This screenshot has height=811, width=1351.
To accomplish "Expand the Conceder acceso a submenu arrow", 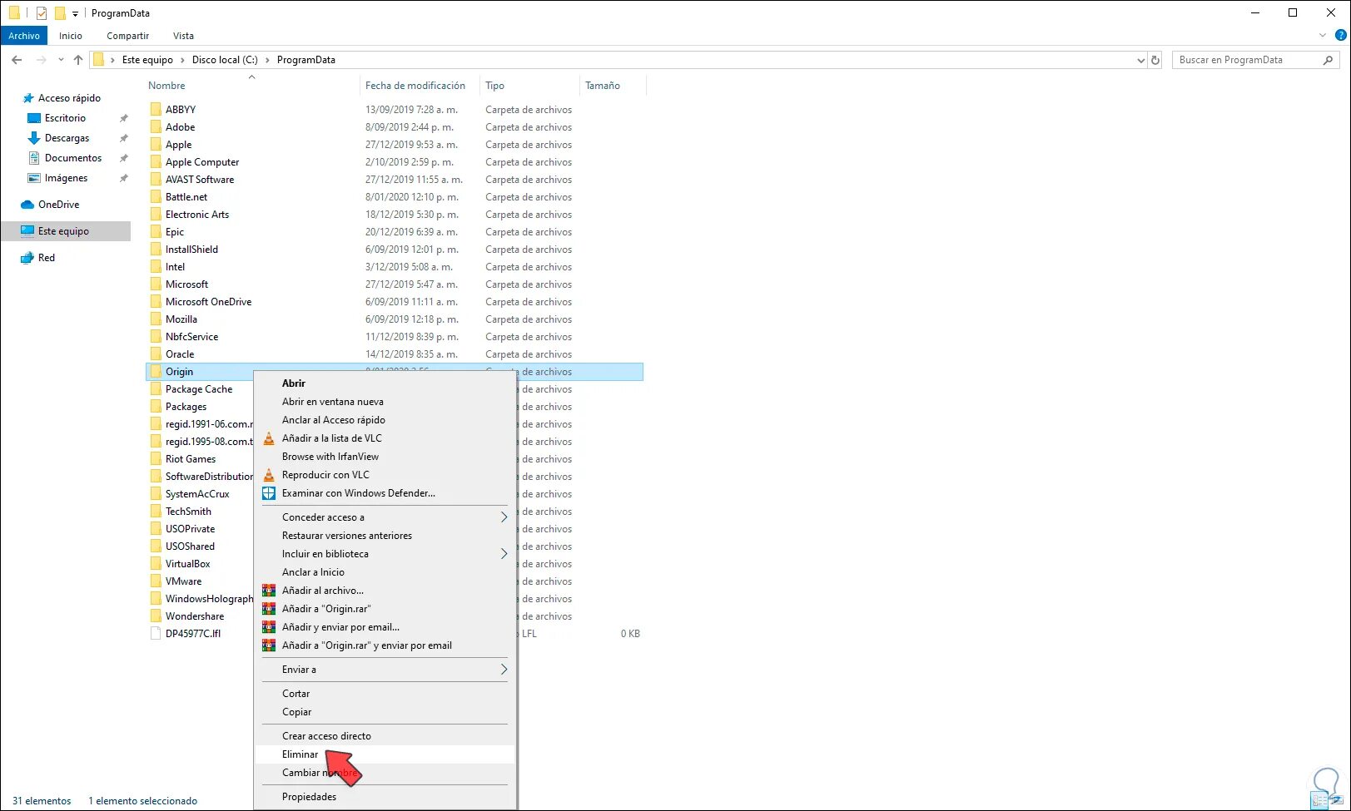I will click(x=504, y=517).
